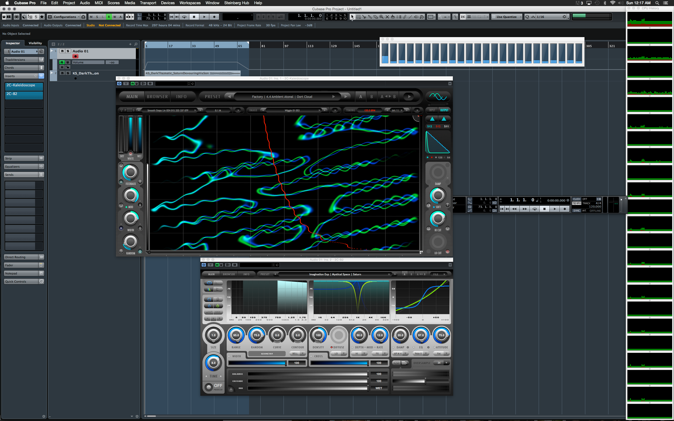Open the 1/16 quantize preset dropdown
The height and width of the screenshot is (421, 674).
point(551,17)
